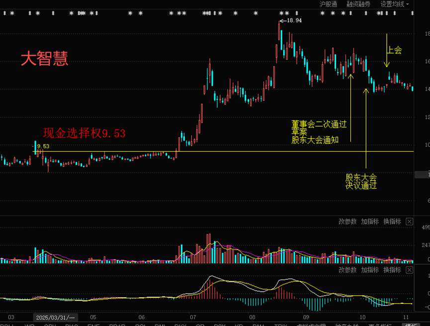Click month 05 on the time axis
The image size is (430, 326).
click(x=93, y=317)
